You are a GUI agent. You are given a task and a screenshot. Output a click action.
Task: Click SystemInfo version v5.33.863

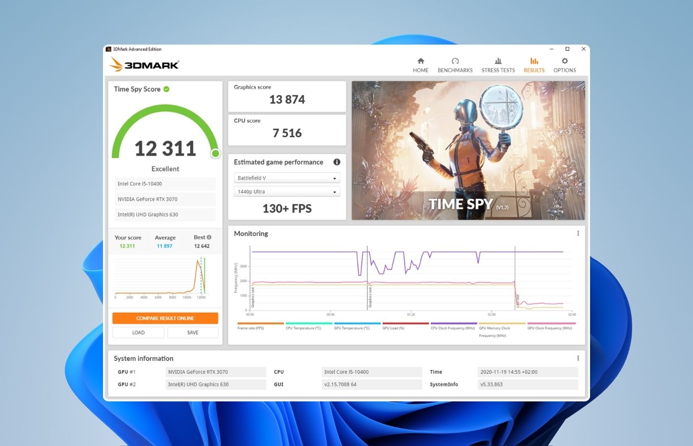coord(528,385)
